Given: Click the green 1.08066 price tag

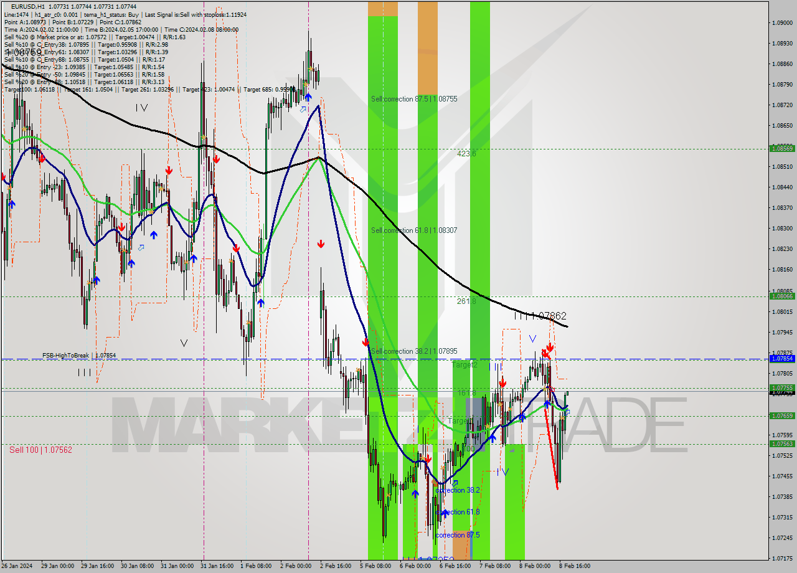Looking at the screenshot, I should tap(782, 296).
